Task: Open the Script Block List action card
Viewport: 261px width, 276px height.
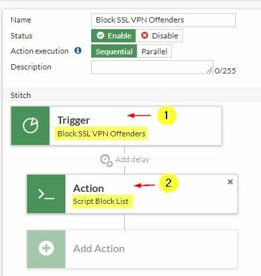Action: click(x=132, y=194)
